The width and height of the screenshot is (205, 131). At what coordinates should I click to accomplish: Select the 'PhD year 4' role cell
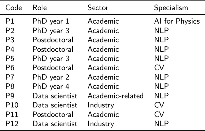coord(51,86)
